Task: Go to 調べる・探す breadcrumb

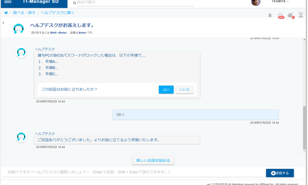Action: [x=24, y=13]
